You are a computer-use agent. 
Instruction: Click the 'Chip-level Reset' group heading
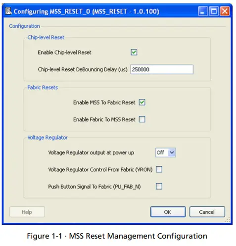46,37
